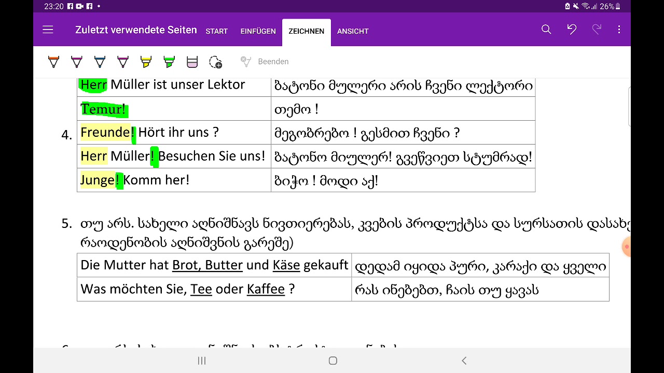Tap the 'Zuletzt verwendete Seiten' title
This screenshot has height=373, width=664.
click(x=136, y=30)
